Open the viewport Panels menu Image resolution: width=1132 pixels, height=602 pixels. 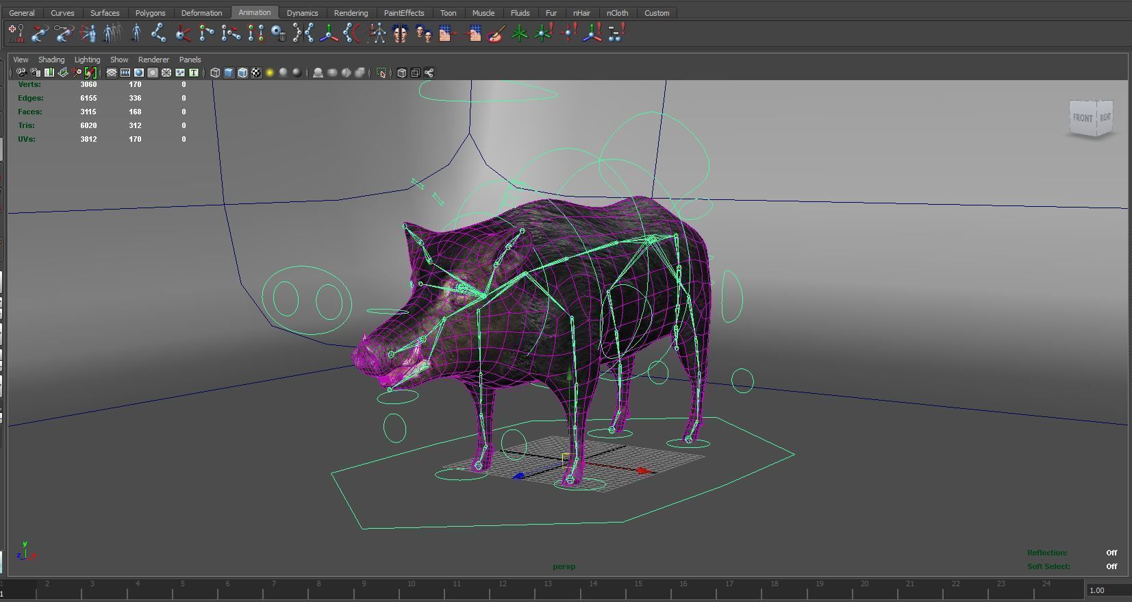[x=190, y=60]
